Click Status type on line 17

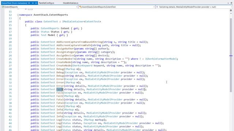[45, 32]
